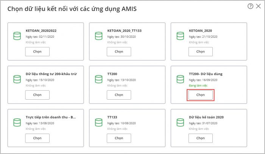Choose the KETOAN_20202022 database with Chọn
Screen dimensions: 265x154
click(37, 52)
